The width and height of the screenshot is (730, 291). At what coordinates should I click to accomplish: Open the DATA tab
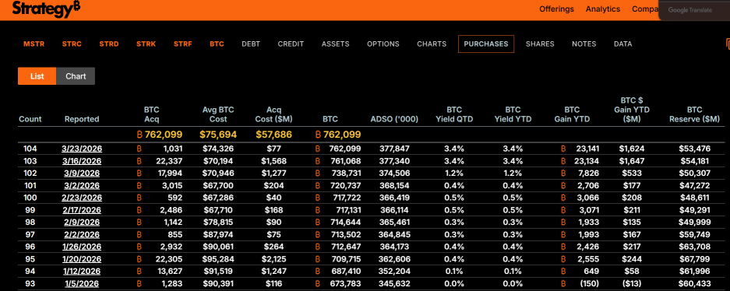[x=623, y=44]
